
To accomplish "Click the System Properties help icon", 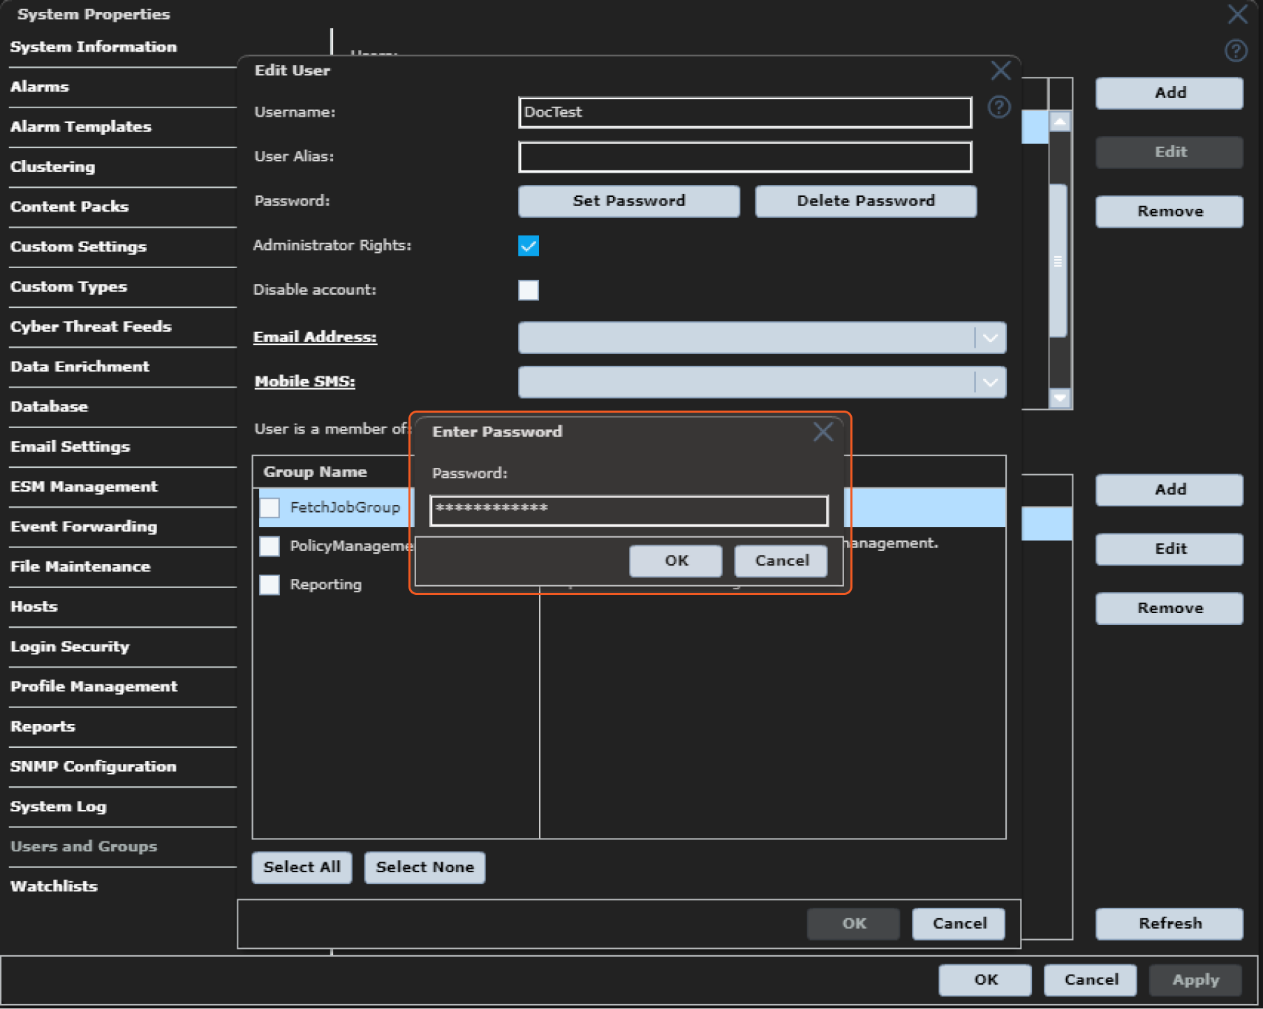I will [x=1235, y=51].
